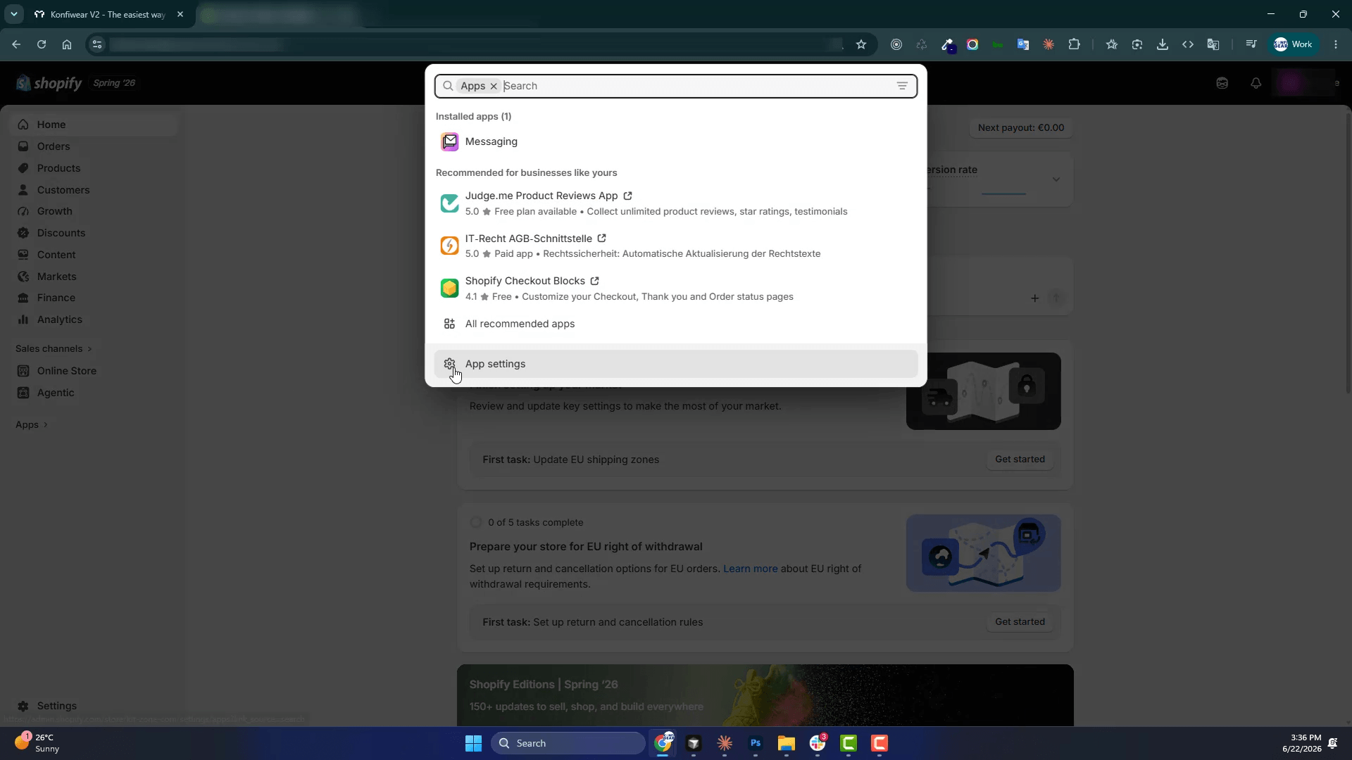
Task: Select IT-Recht AGB-Schnittstelle app icon
Action: coord(449,246)
